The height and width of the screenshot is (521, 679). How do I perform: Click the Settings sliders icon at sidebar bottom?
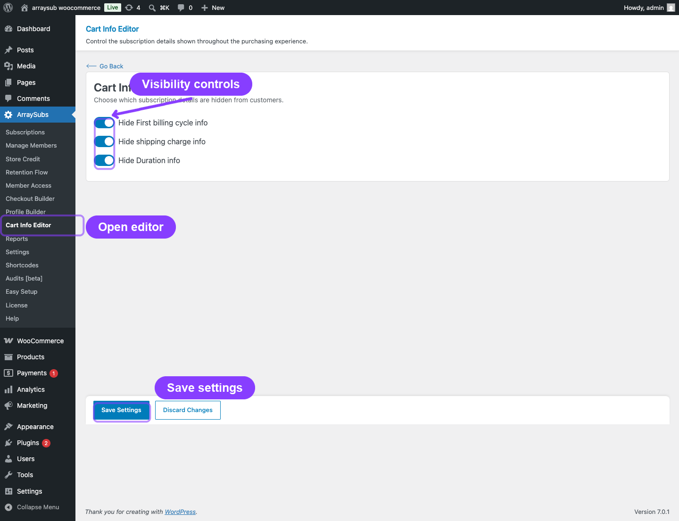click(x=8, y=491)
